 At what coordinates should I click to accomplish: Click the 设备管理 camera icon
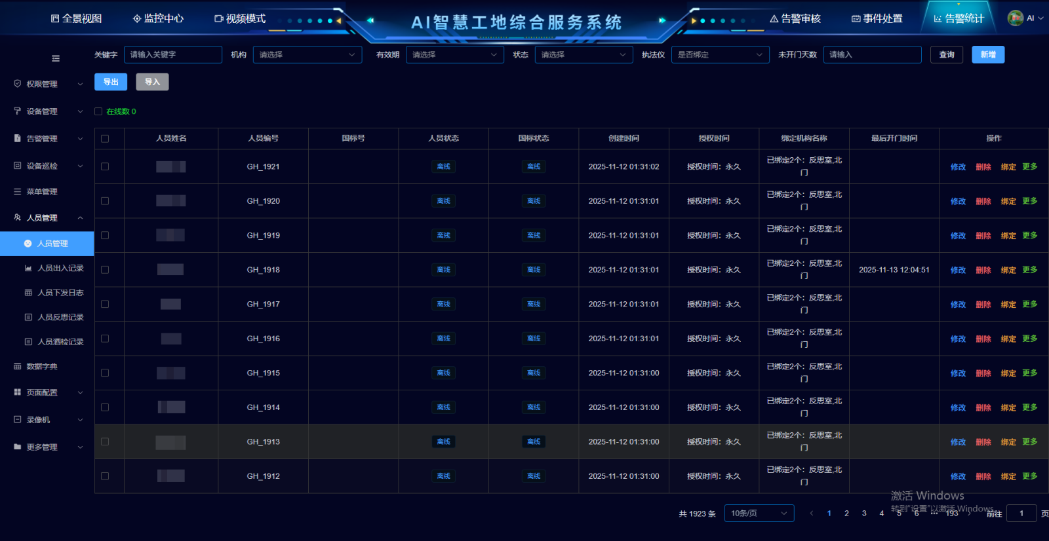pos(18,111)
